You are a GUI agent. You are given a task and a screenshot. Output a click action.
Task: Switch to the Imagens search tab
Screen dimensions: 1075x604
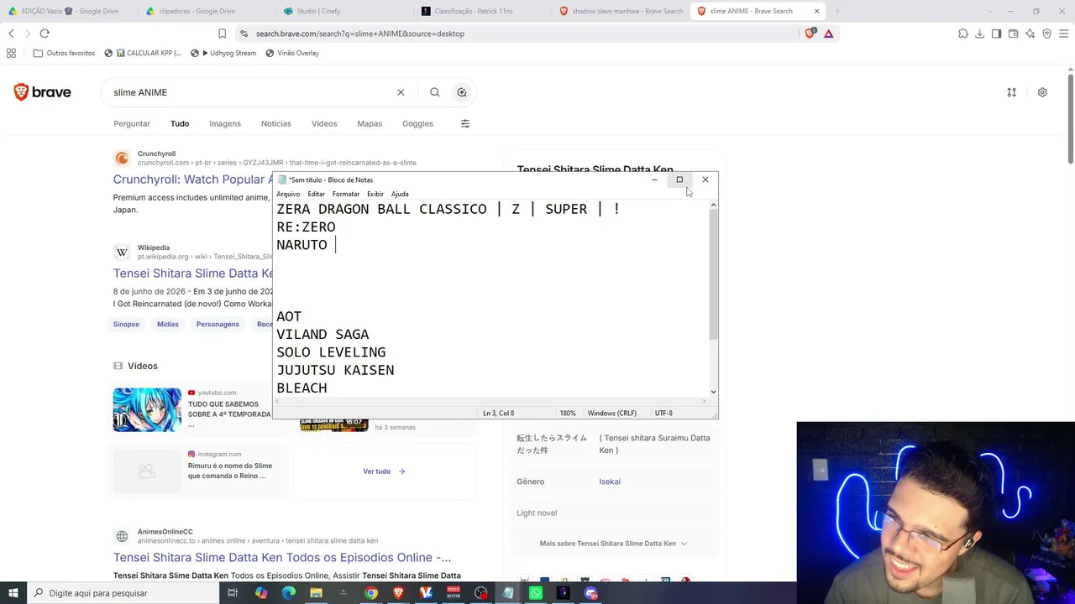coord(224,123)
